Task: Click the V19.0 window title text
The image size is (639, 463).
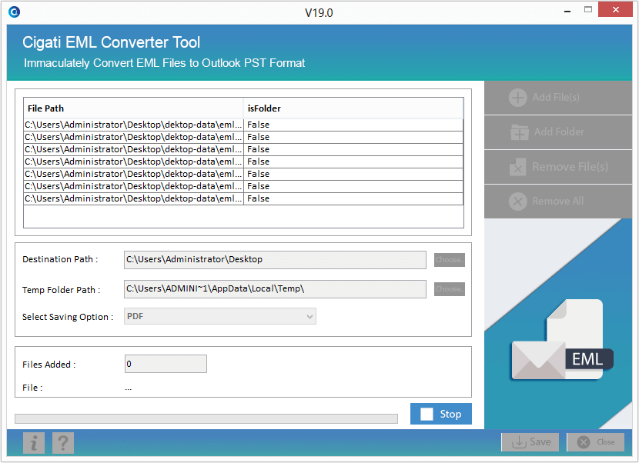Action: pos(319,13)
